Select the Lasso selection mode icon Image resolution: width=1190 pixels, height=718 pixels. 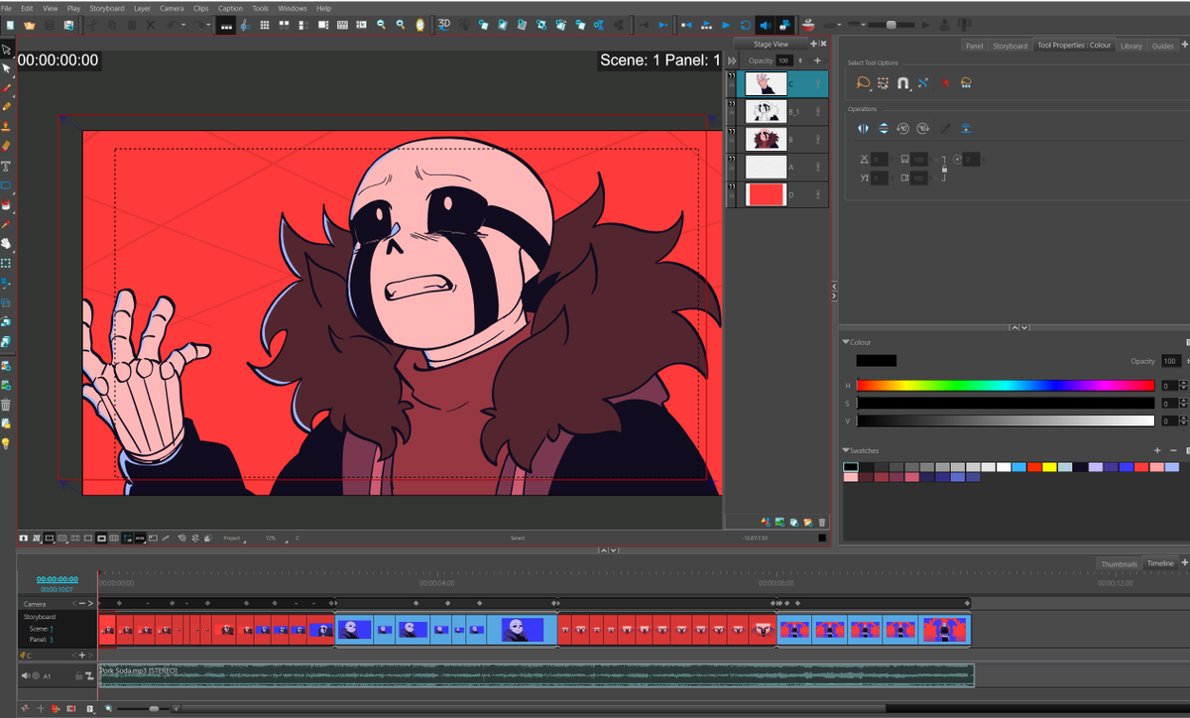coord(863,83)
